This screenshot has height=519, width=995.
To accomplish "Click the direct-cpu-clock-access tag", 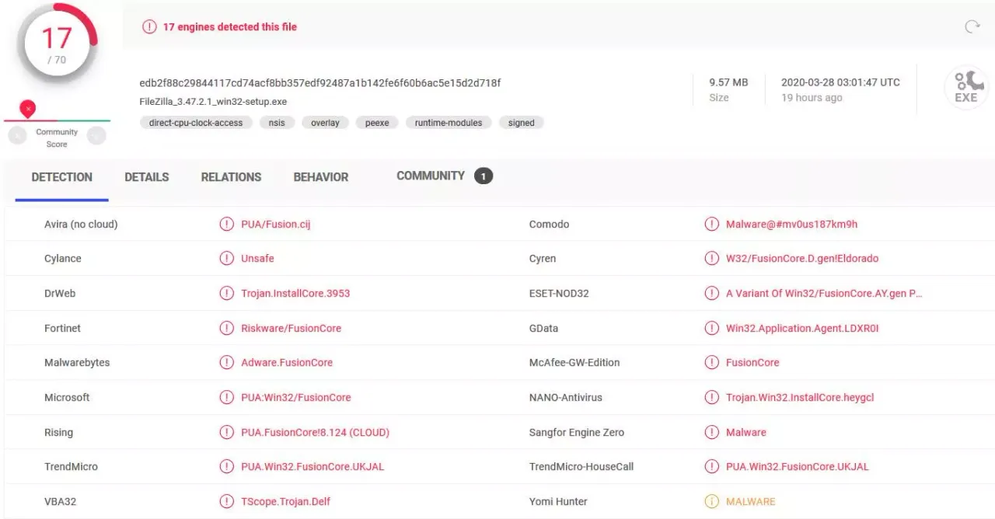I will (x=196, y=123).
